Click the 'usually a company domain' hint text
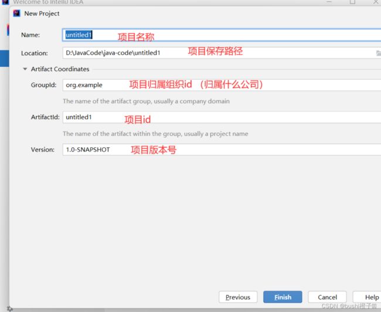 coord(192,101)
